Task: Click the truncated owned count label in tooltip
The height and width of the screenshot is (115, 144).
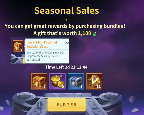Action: (67, 43)
